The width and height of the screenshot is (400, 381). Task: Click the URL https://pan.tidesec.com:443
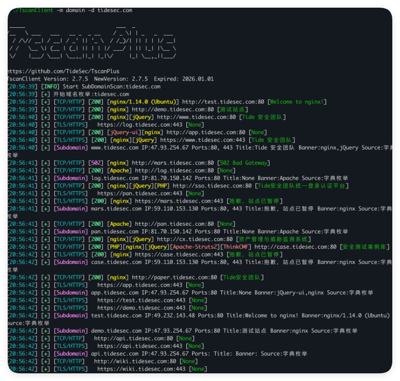[x=140, y=194]
